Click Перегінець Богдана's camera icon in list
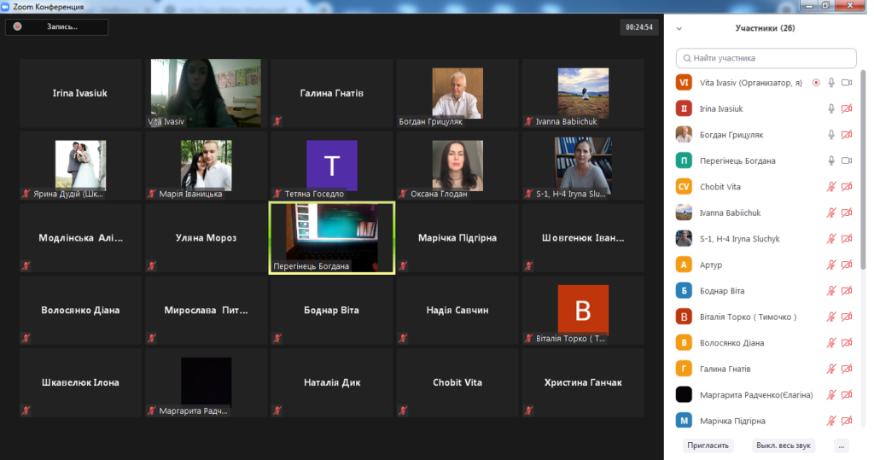The width and height of the screenshot is (874, 460). coord(847,161)
